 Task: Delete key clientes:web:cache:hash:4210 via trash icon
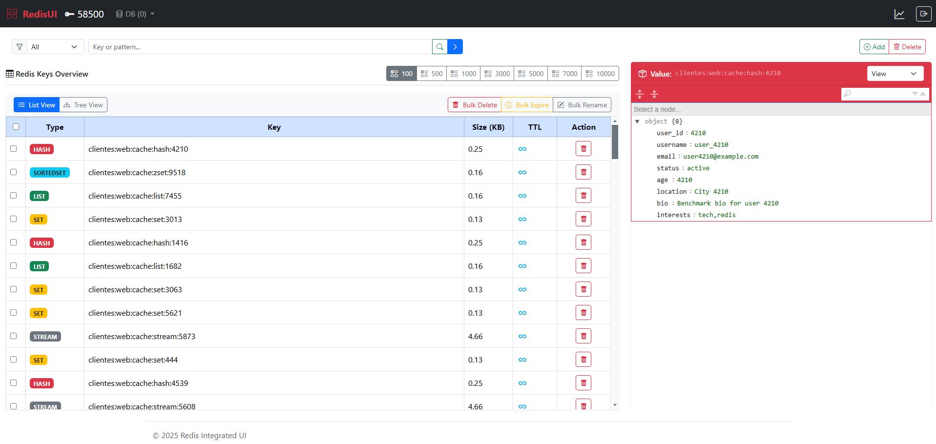[x=583, y=149]
